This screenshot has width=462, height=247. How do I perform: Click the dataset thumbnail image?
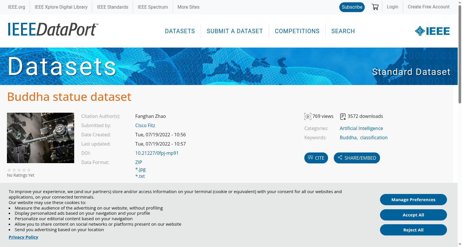40,138
